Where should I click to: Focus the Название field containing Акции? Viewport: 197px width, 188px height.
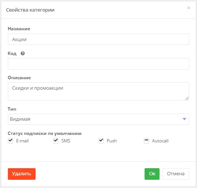[x=98, y=39]
